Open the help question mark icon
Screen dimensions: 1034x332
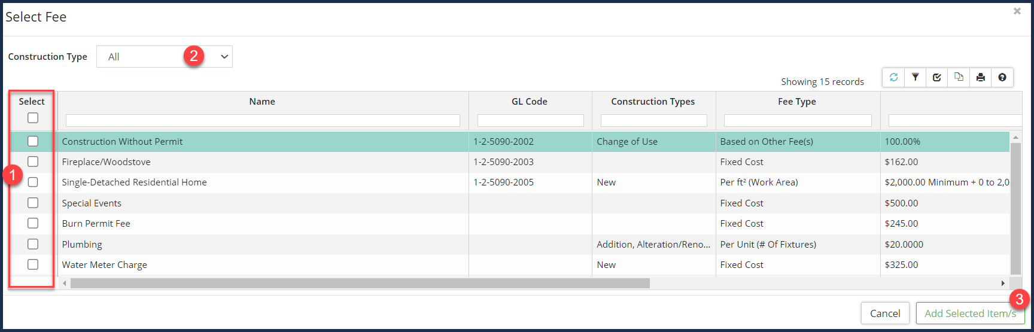1002,77
